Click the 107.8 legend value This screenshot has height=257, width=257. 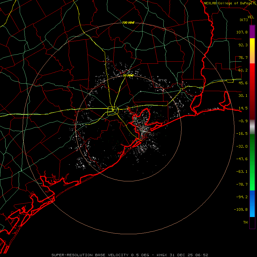242,32
